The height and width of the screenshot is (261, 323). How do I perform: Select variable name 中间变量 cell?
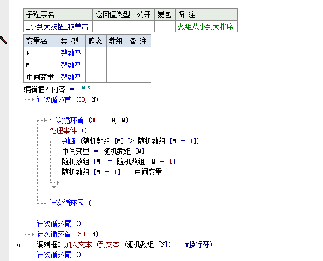[x=40, y=77]
